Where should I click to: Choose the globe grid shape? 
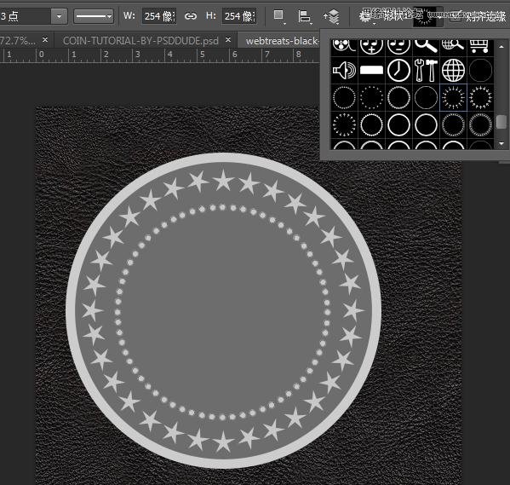point(453,71)
